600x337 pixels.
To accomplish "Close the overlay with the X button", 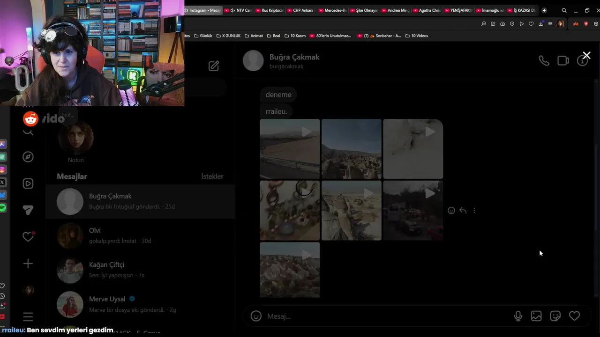I will coord(586,56).
